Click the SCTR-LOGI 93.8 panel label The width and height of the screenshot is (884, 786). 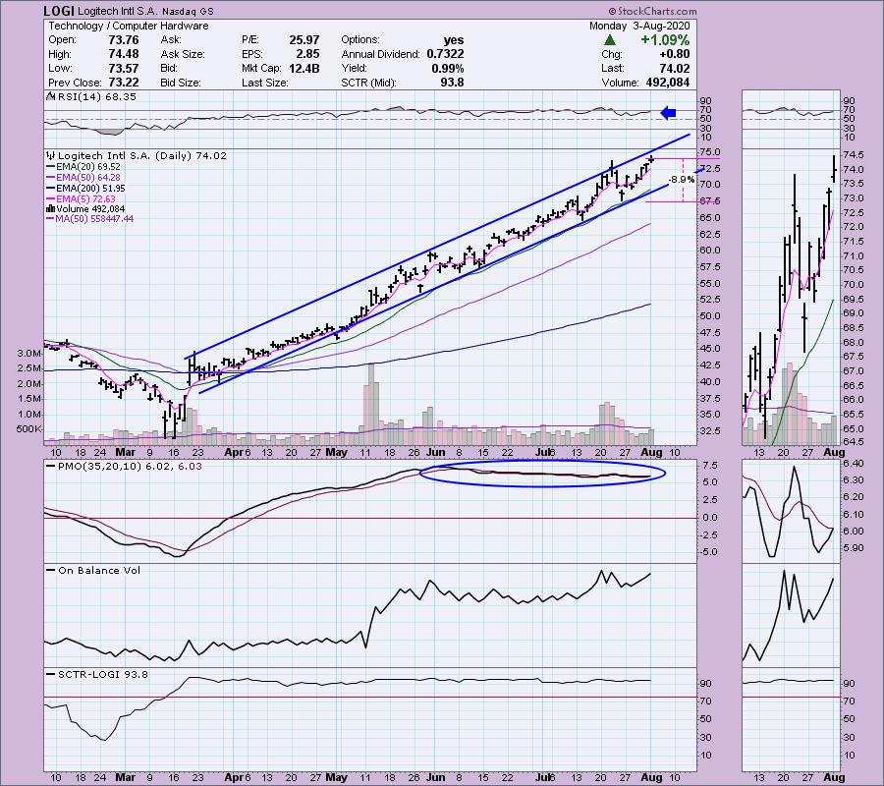tap(103, 674)
